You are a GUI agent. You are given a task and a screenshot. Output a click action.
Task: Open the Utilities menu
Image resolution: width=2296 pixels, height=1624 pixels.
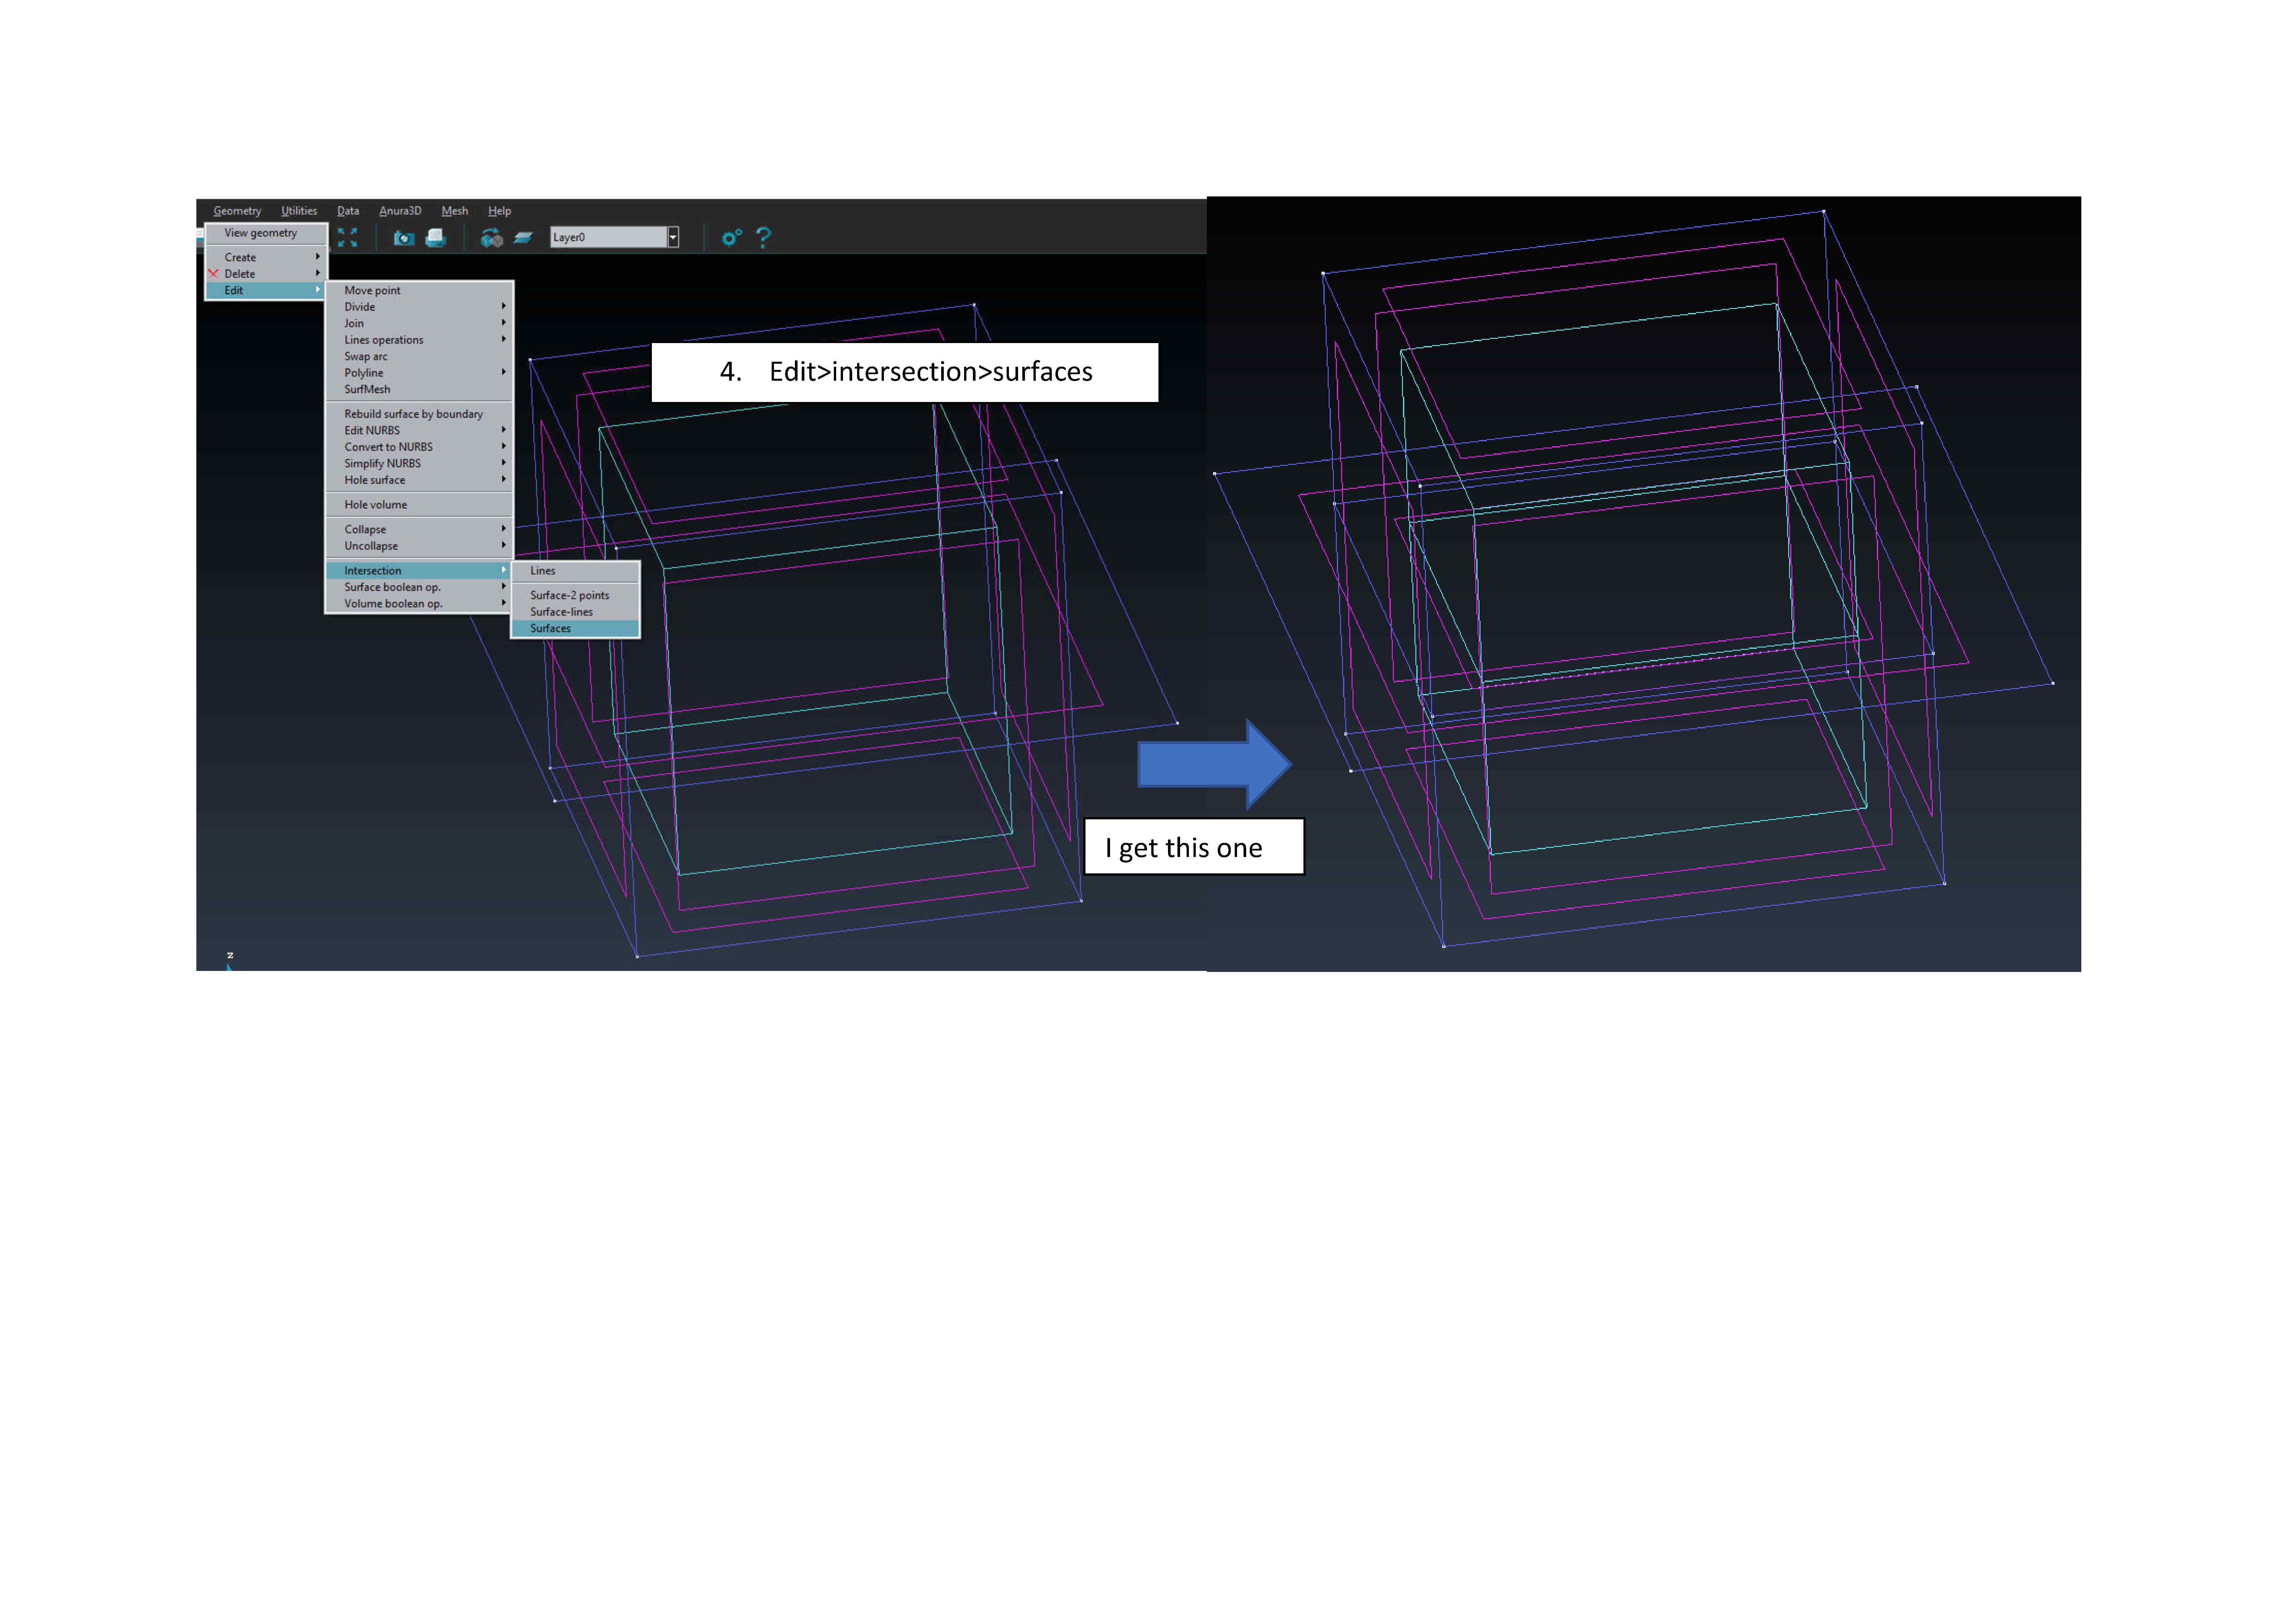pyautogui.click(x=299, y=211)
